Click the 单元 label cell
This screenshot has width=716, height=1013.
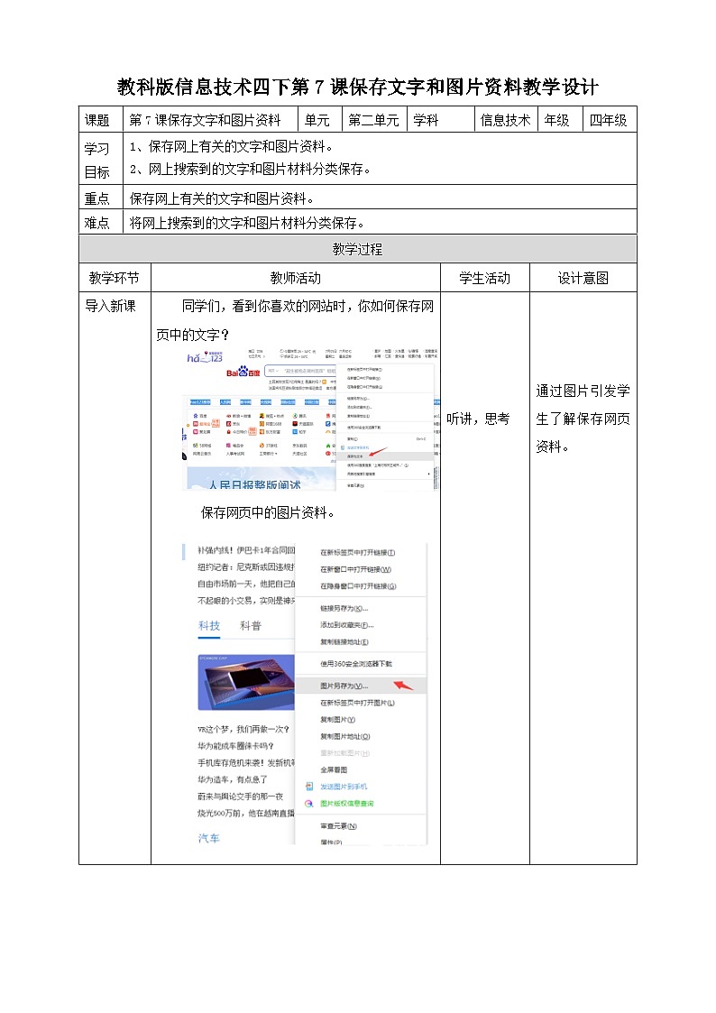317,120
